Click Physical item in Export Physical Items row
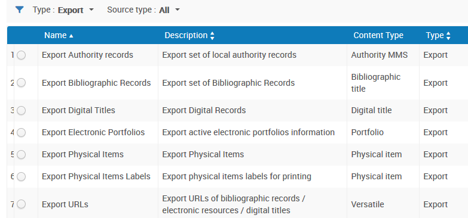 [x=377, y=154]
